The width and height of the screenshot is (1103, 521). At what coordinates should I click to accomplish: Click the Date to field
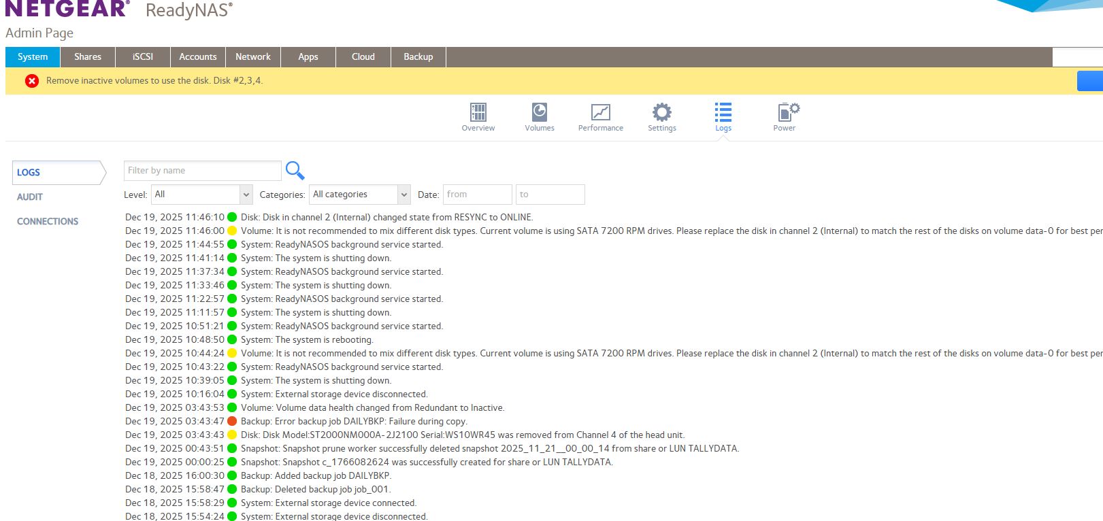[550, 195]
